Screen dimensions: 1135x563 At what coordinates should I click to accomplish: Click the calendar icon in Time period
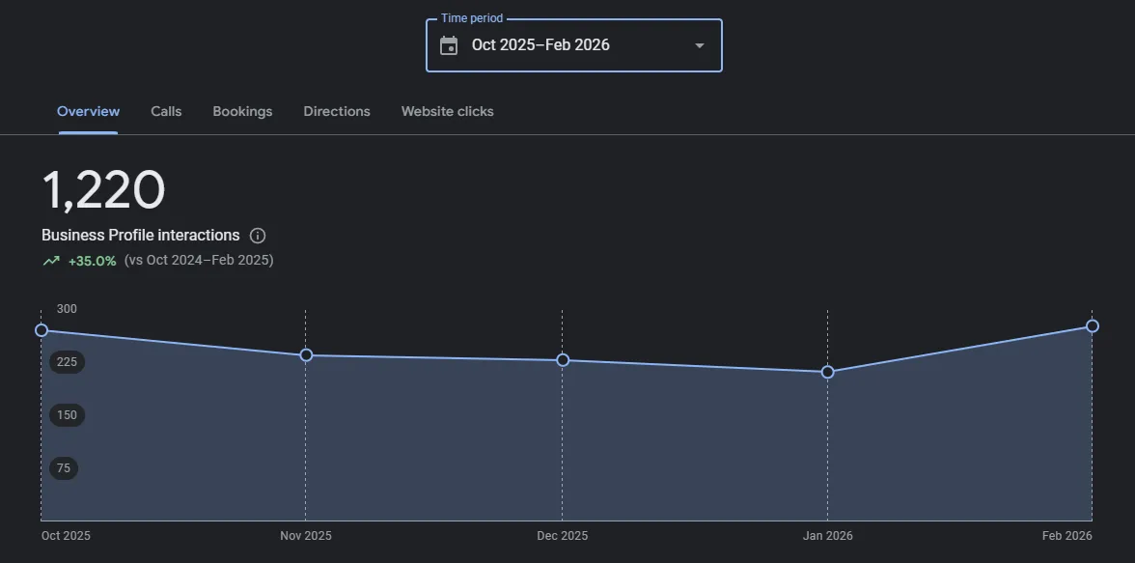449,45
